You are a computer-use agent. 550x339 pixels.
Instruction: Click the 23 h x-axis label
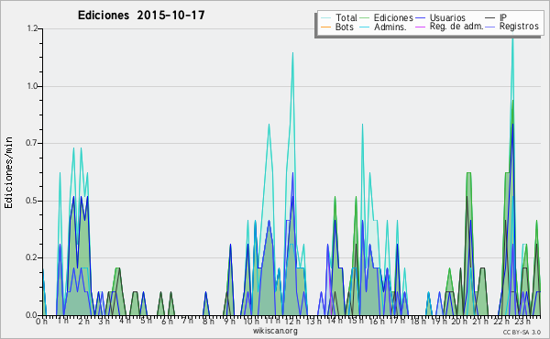pos(522,322)
